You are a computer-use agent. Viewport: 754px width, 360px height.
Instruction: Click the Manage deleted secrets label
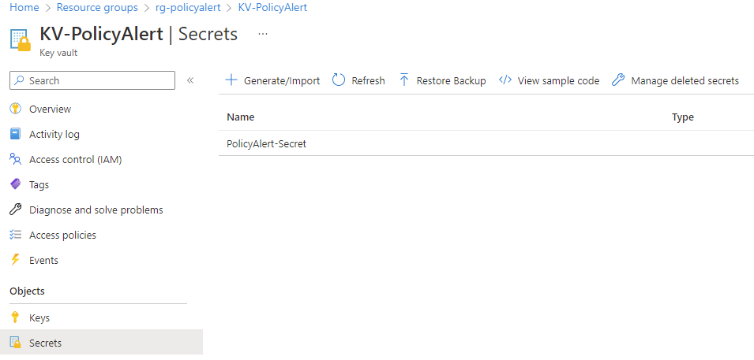(x=685, y=80)
